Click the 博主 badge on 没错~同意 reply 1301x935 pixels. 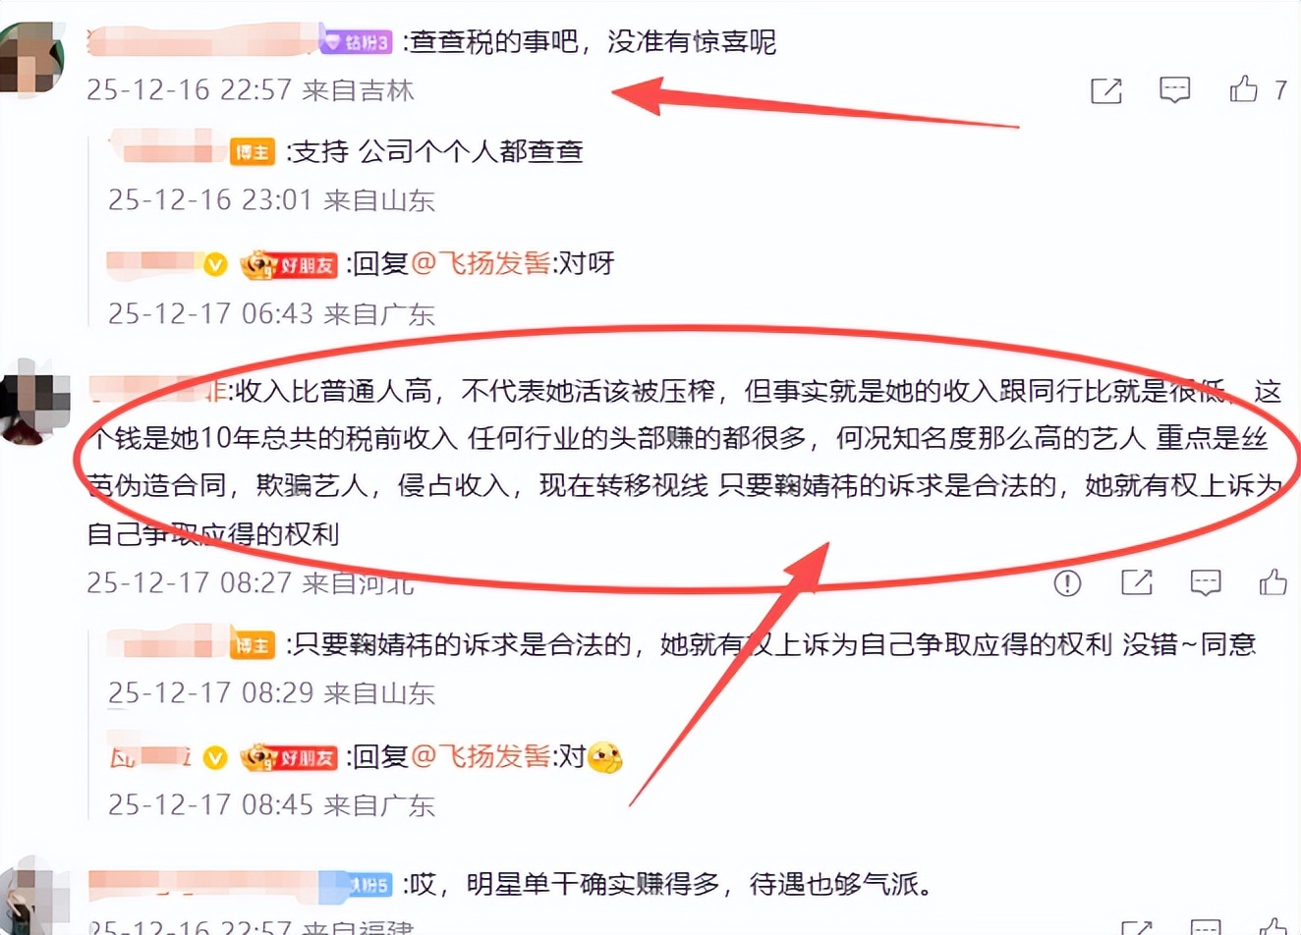253,645
